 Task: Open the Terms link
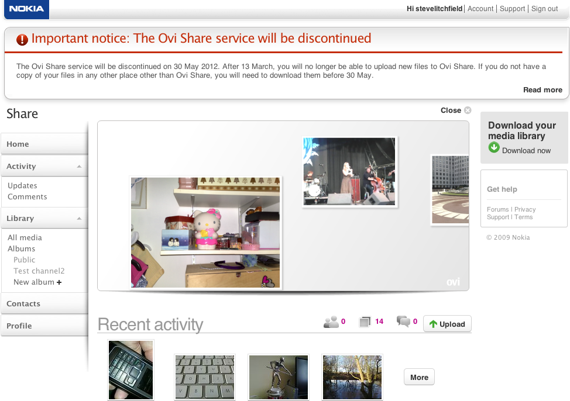point(523,217)
